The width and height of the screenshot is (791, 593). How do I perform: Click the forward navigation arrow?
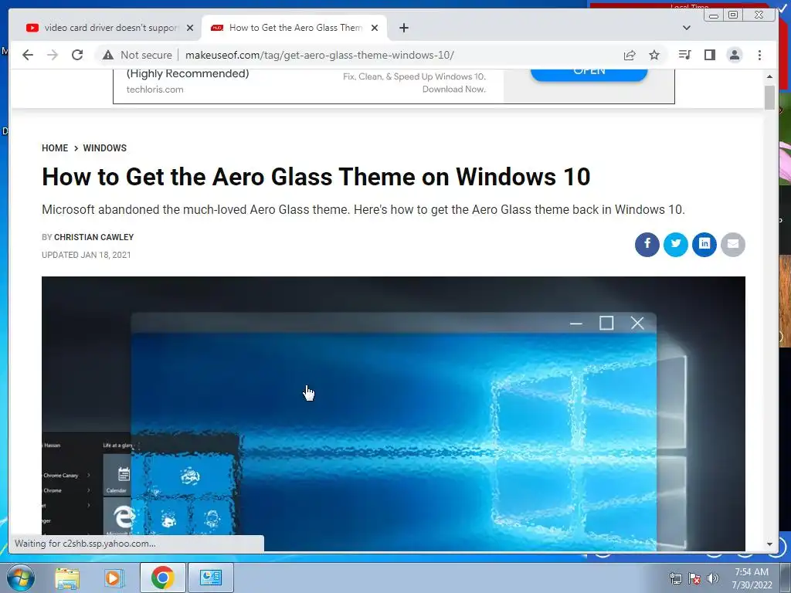[53, 55]
